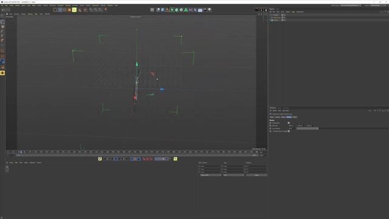Toggle the last checkbox below the slider in Attributes
The height and width of the screenshot is (219, 389).
tap(289, 131)
